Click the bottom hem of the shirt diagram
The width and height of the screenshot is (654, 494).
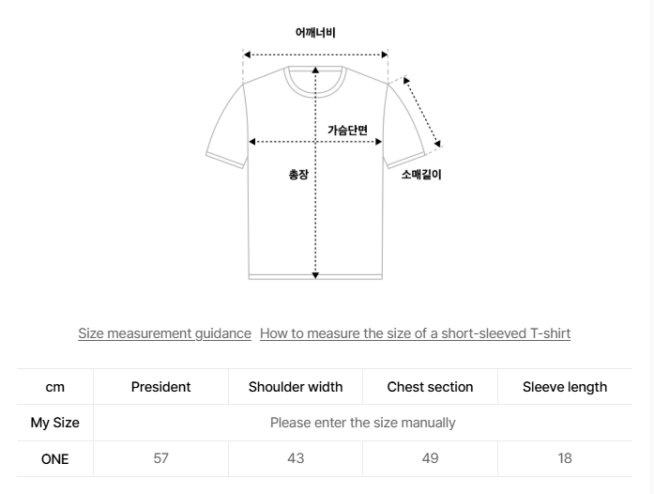click(315, 276)
